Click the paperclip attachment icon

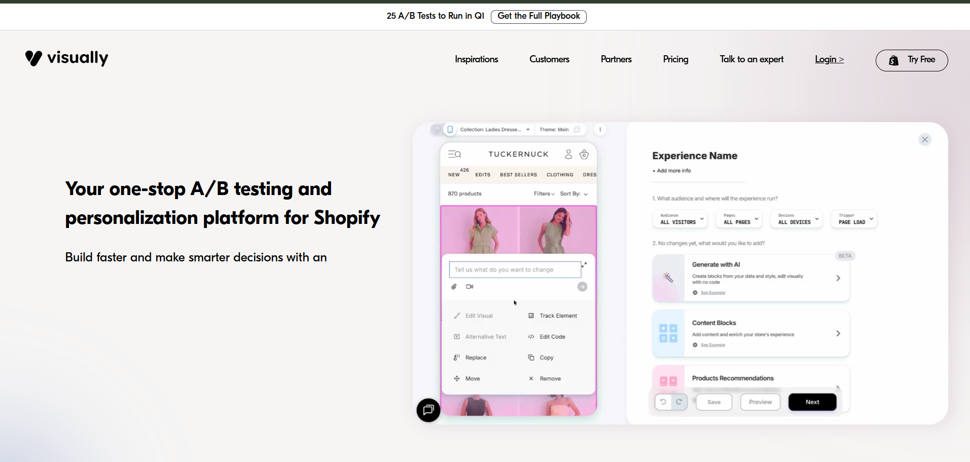tap(454, 287)
